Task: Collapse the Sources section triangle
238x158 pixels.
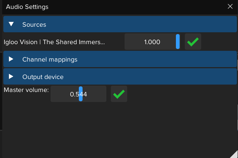Action: (11, 24)
